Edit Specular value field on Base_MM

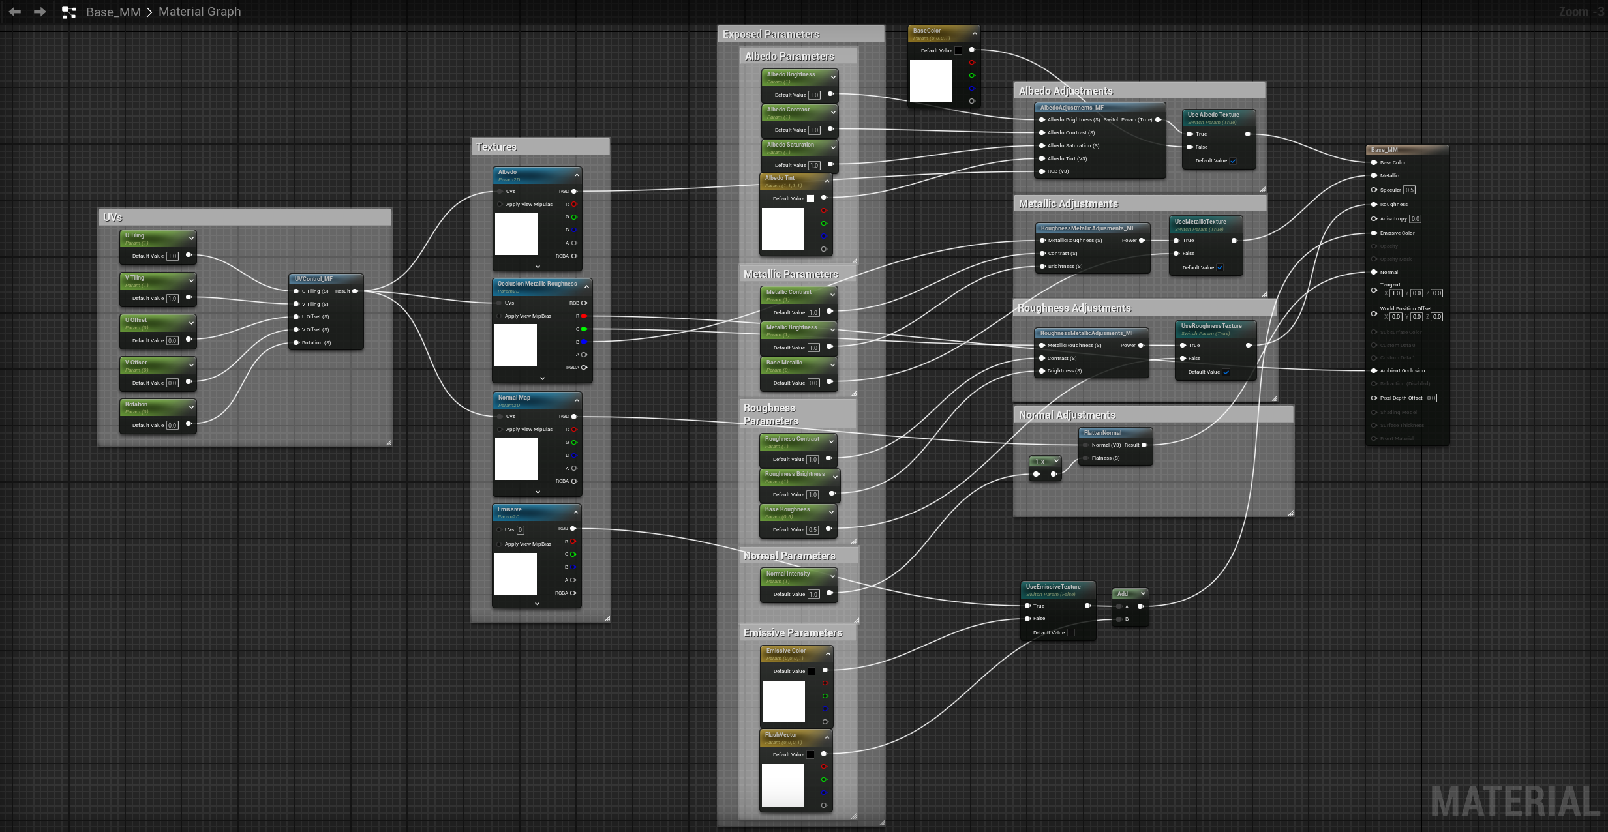pyautogui.click(x=1410, y=190)
